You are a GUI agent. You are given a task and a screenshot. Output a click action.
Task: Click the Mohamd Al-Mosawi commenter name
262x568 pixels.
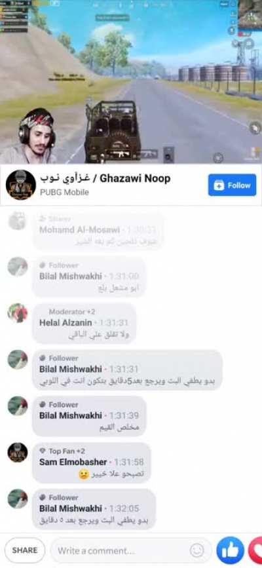click(79, 230)
